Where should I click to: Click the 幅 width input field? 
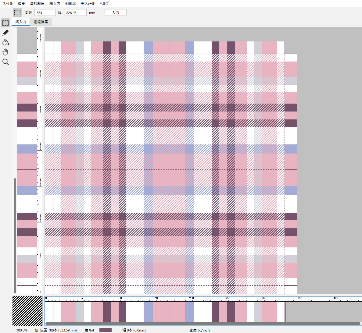(x=75, y=13)
